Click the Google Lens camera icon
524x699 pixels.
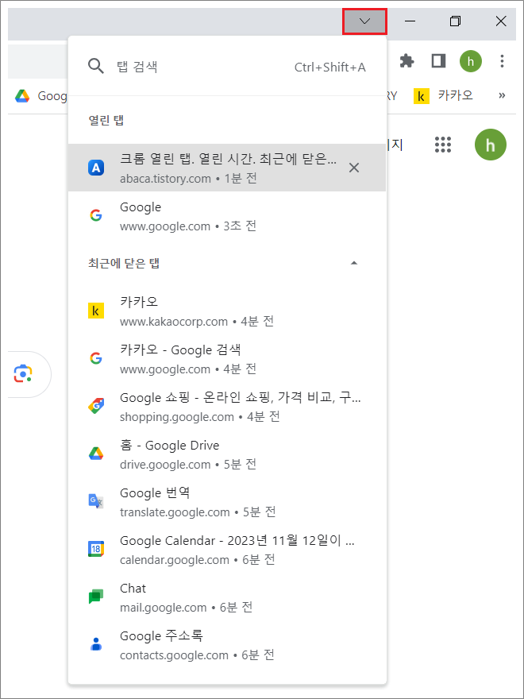click(x=23, y=373)
